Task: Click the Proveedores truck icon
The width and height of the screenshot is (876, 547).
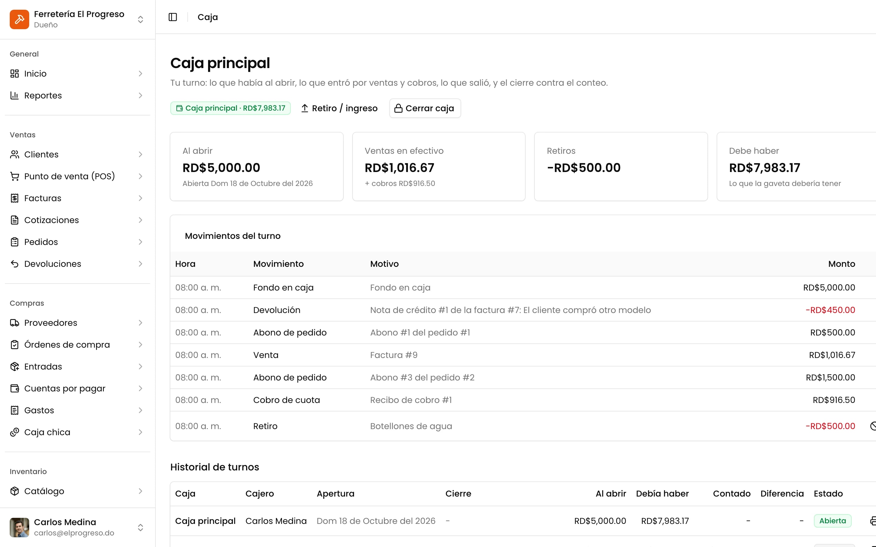Action: (15, 323)
